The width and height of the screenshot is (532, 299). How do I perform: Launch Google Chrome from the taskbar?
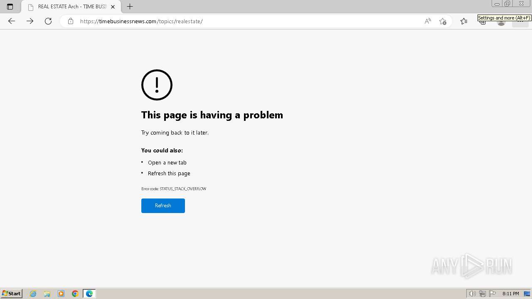(x=75, y=294)
